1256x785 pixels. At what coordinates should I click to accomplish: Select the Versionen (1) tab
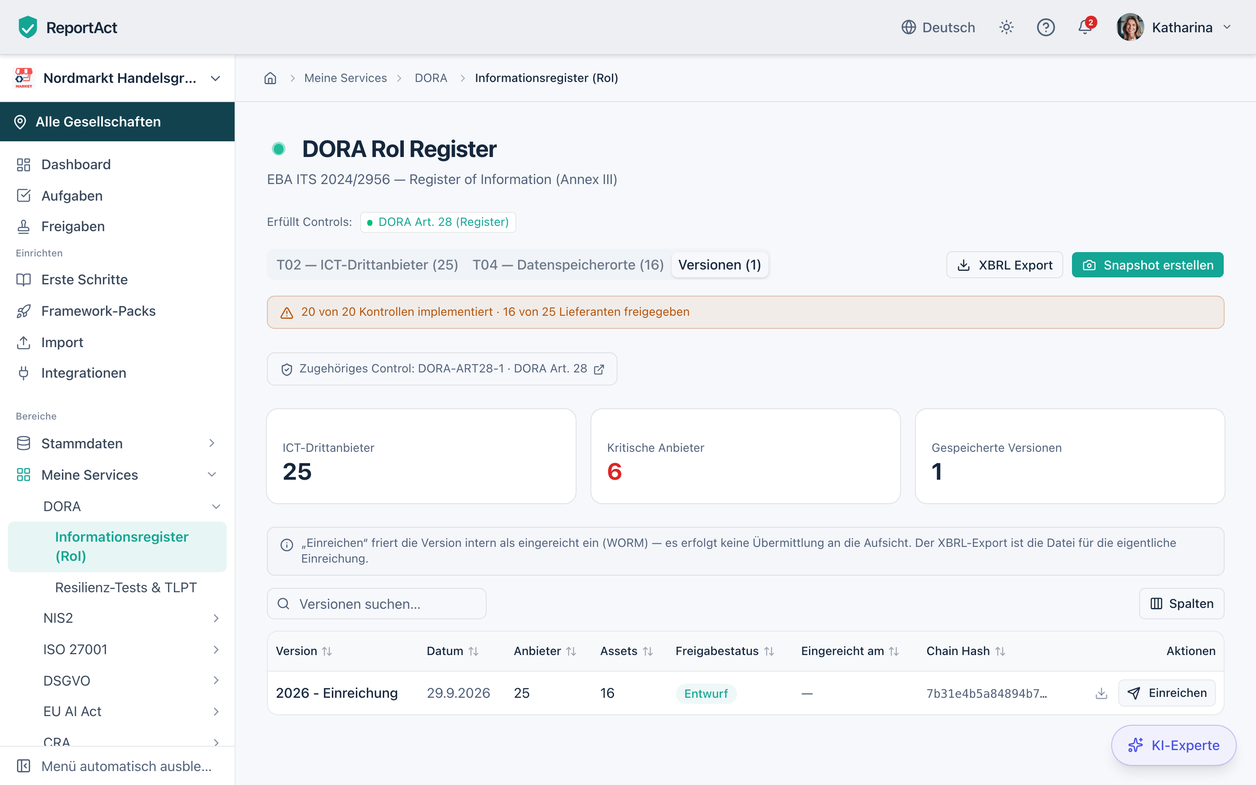pos(719,265)
